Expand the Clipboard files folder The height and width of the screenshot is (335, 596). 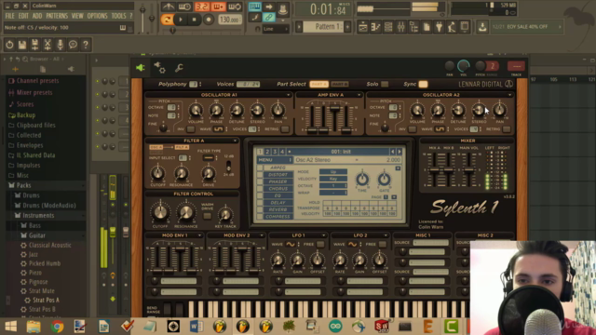[36, 125]
